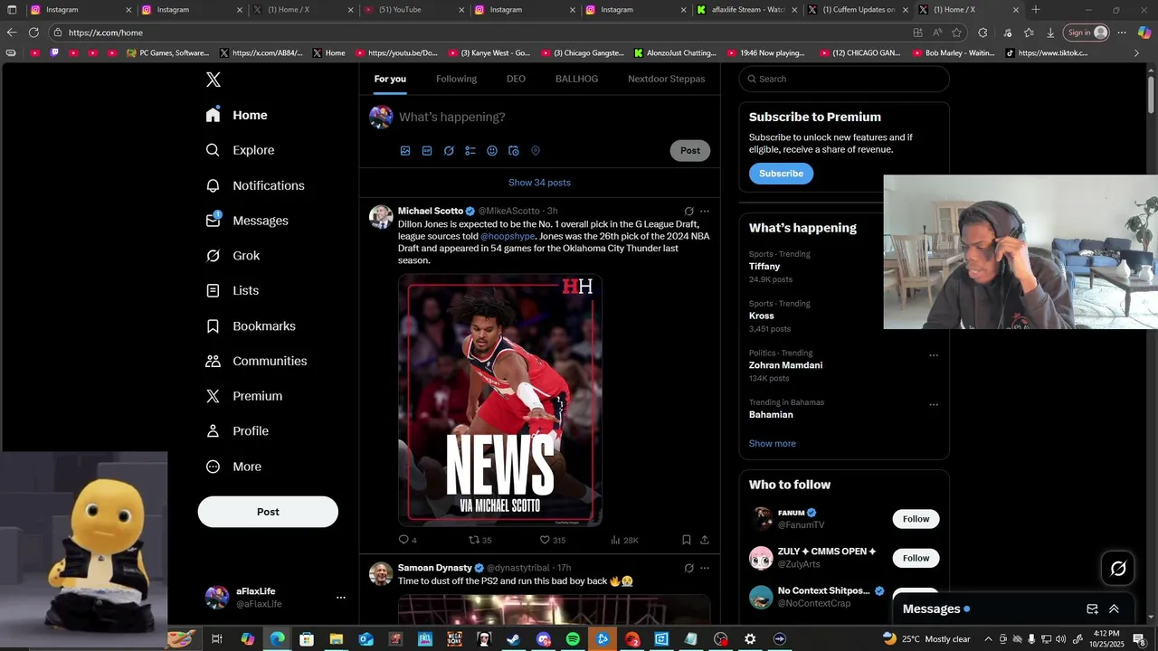1158x651 pixels.
Task: Open more options on Samoan Dynasty post
Action: 705,568
